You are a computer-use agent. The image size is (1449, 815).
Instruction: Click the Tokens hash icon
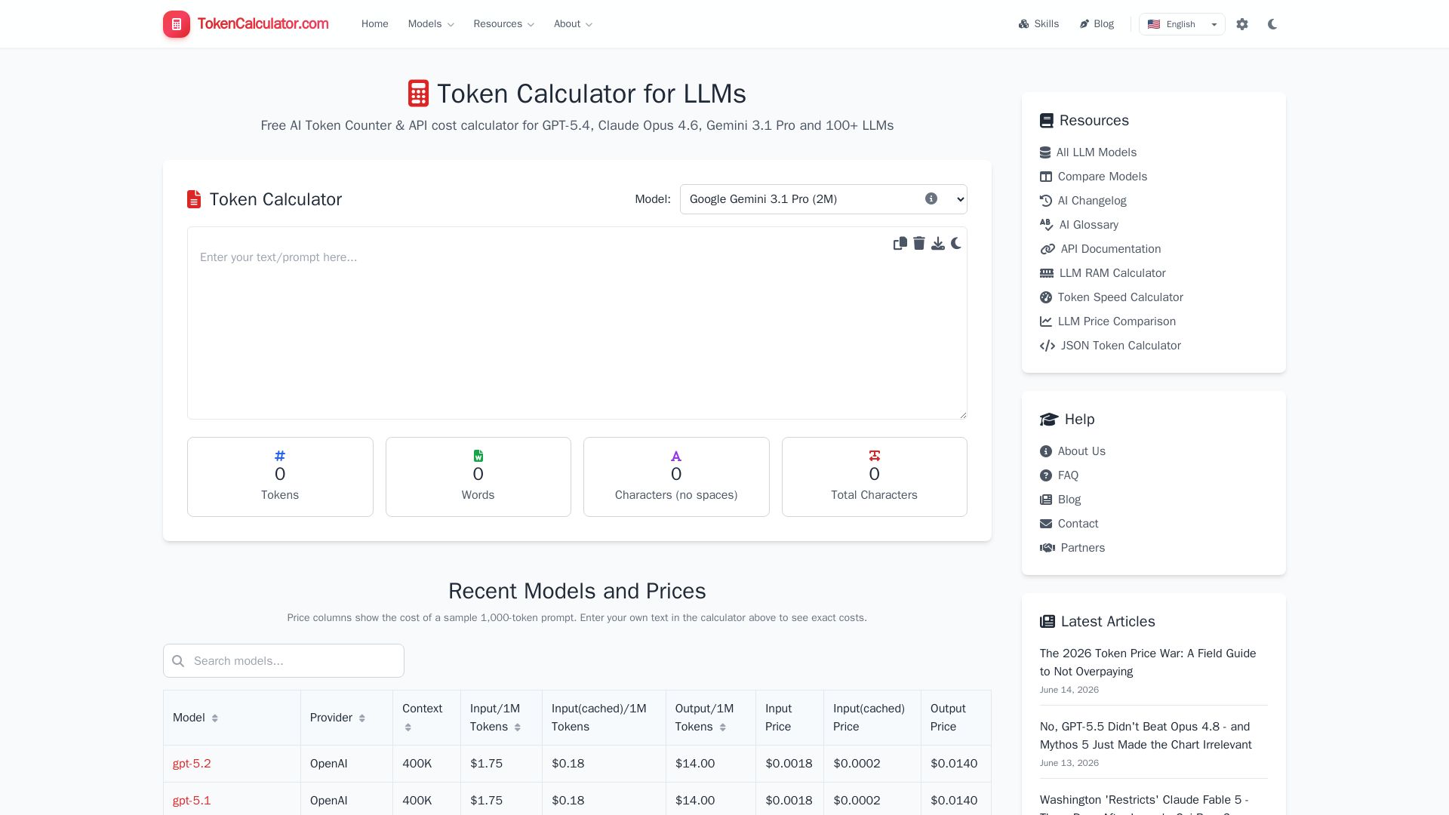coord(280,456)
